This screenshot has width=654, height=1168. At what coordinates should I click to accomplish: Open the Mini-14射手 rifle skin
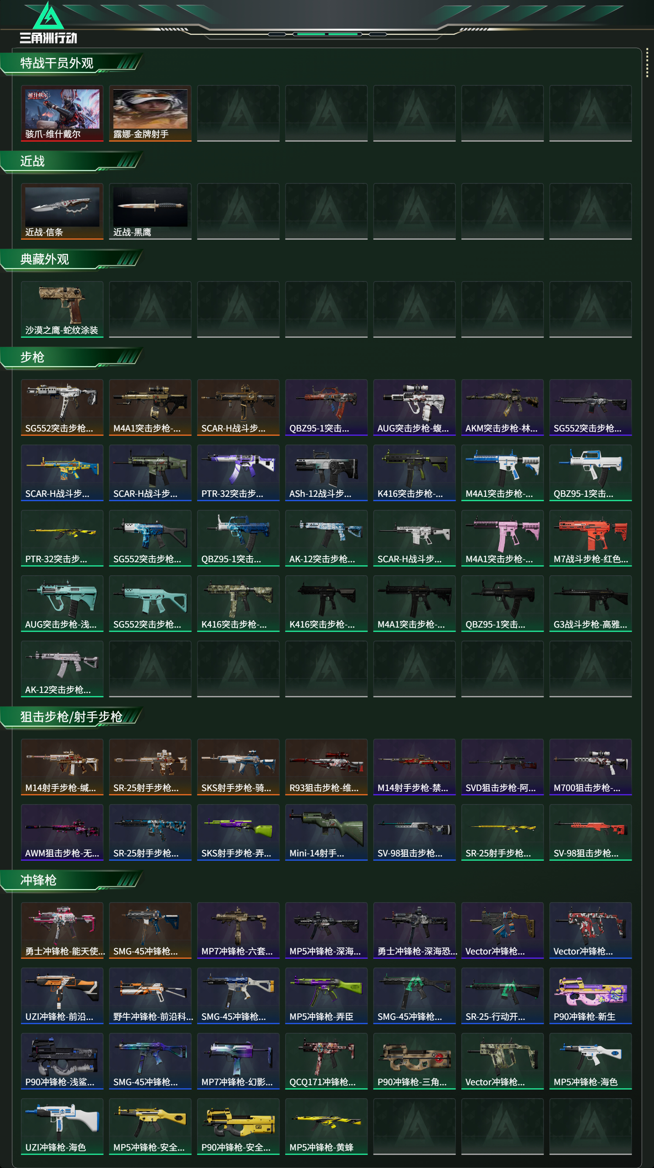tap(326, 832)
